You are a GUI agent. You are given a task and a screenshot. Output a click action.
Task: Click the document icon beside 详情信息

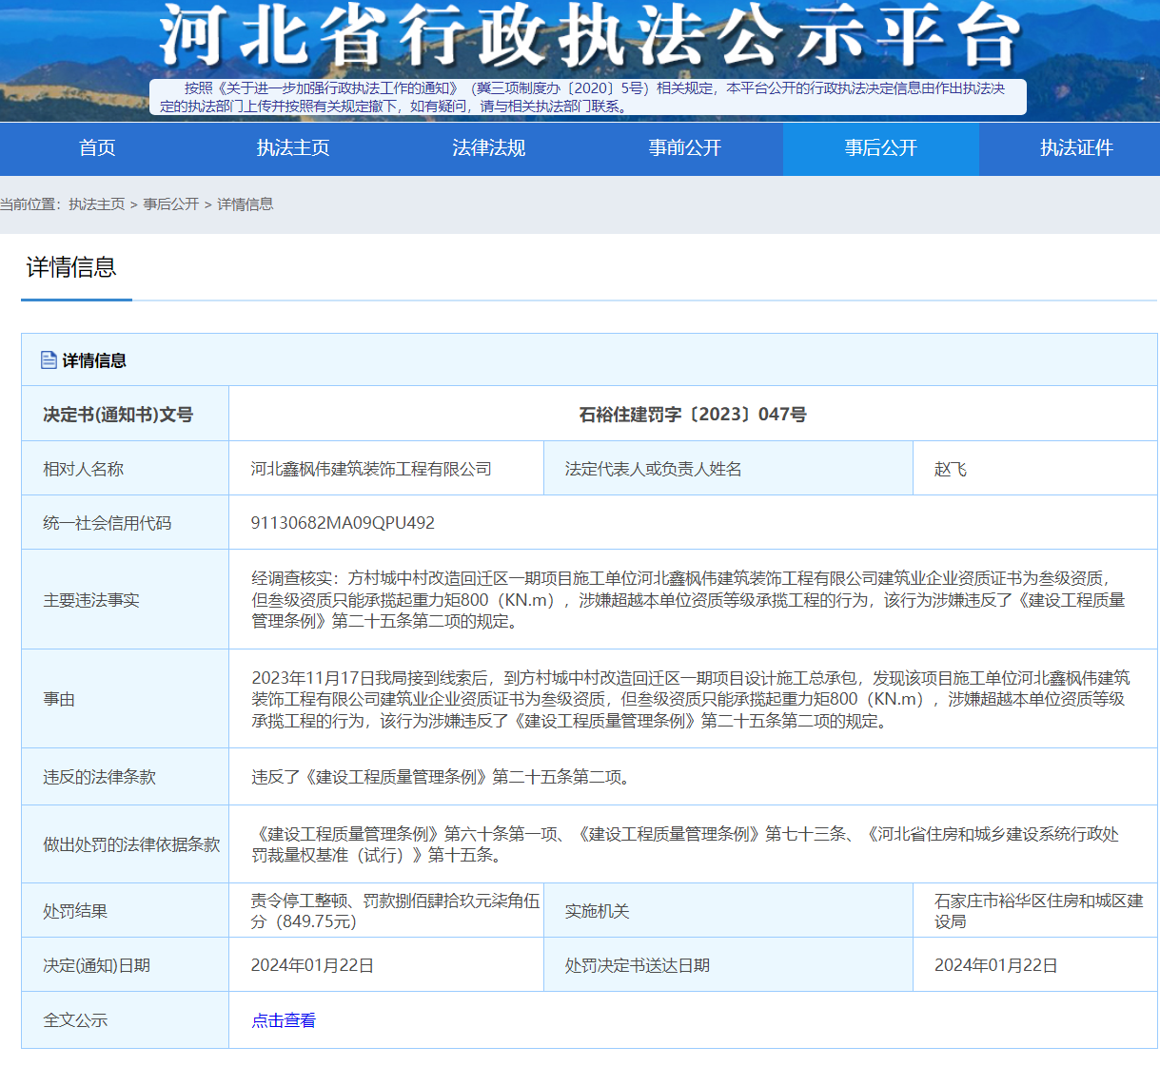click(49, 360)
